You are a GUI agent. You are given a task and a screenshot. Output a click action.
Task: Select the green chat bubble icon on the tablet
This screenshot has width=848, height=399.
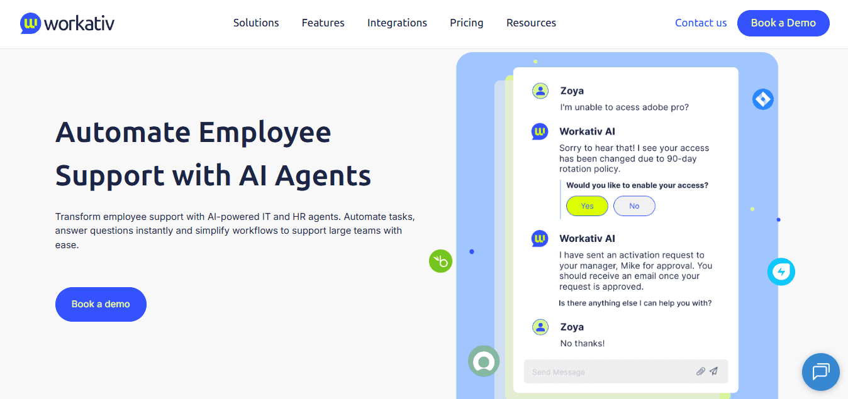coord(483,361)
